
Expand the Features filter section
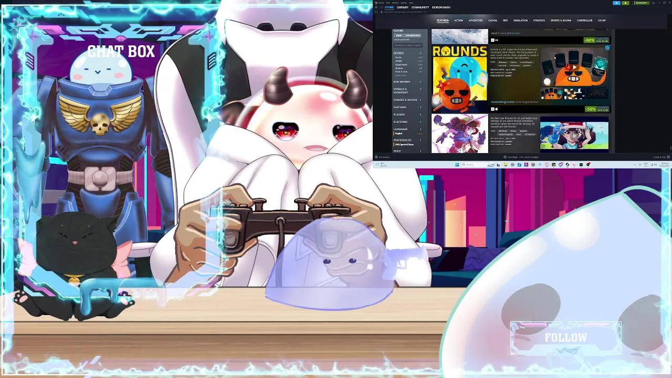coord(408,107)
